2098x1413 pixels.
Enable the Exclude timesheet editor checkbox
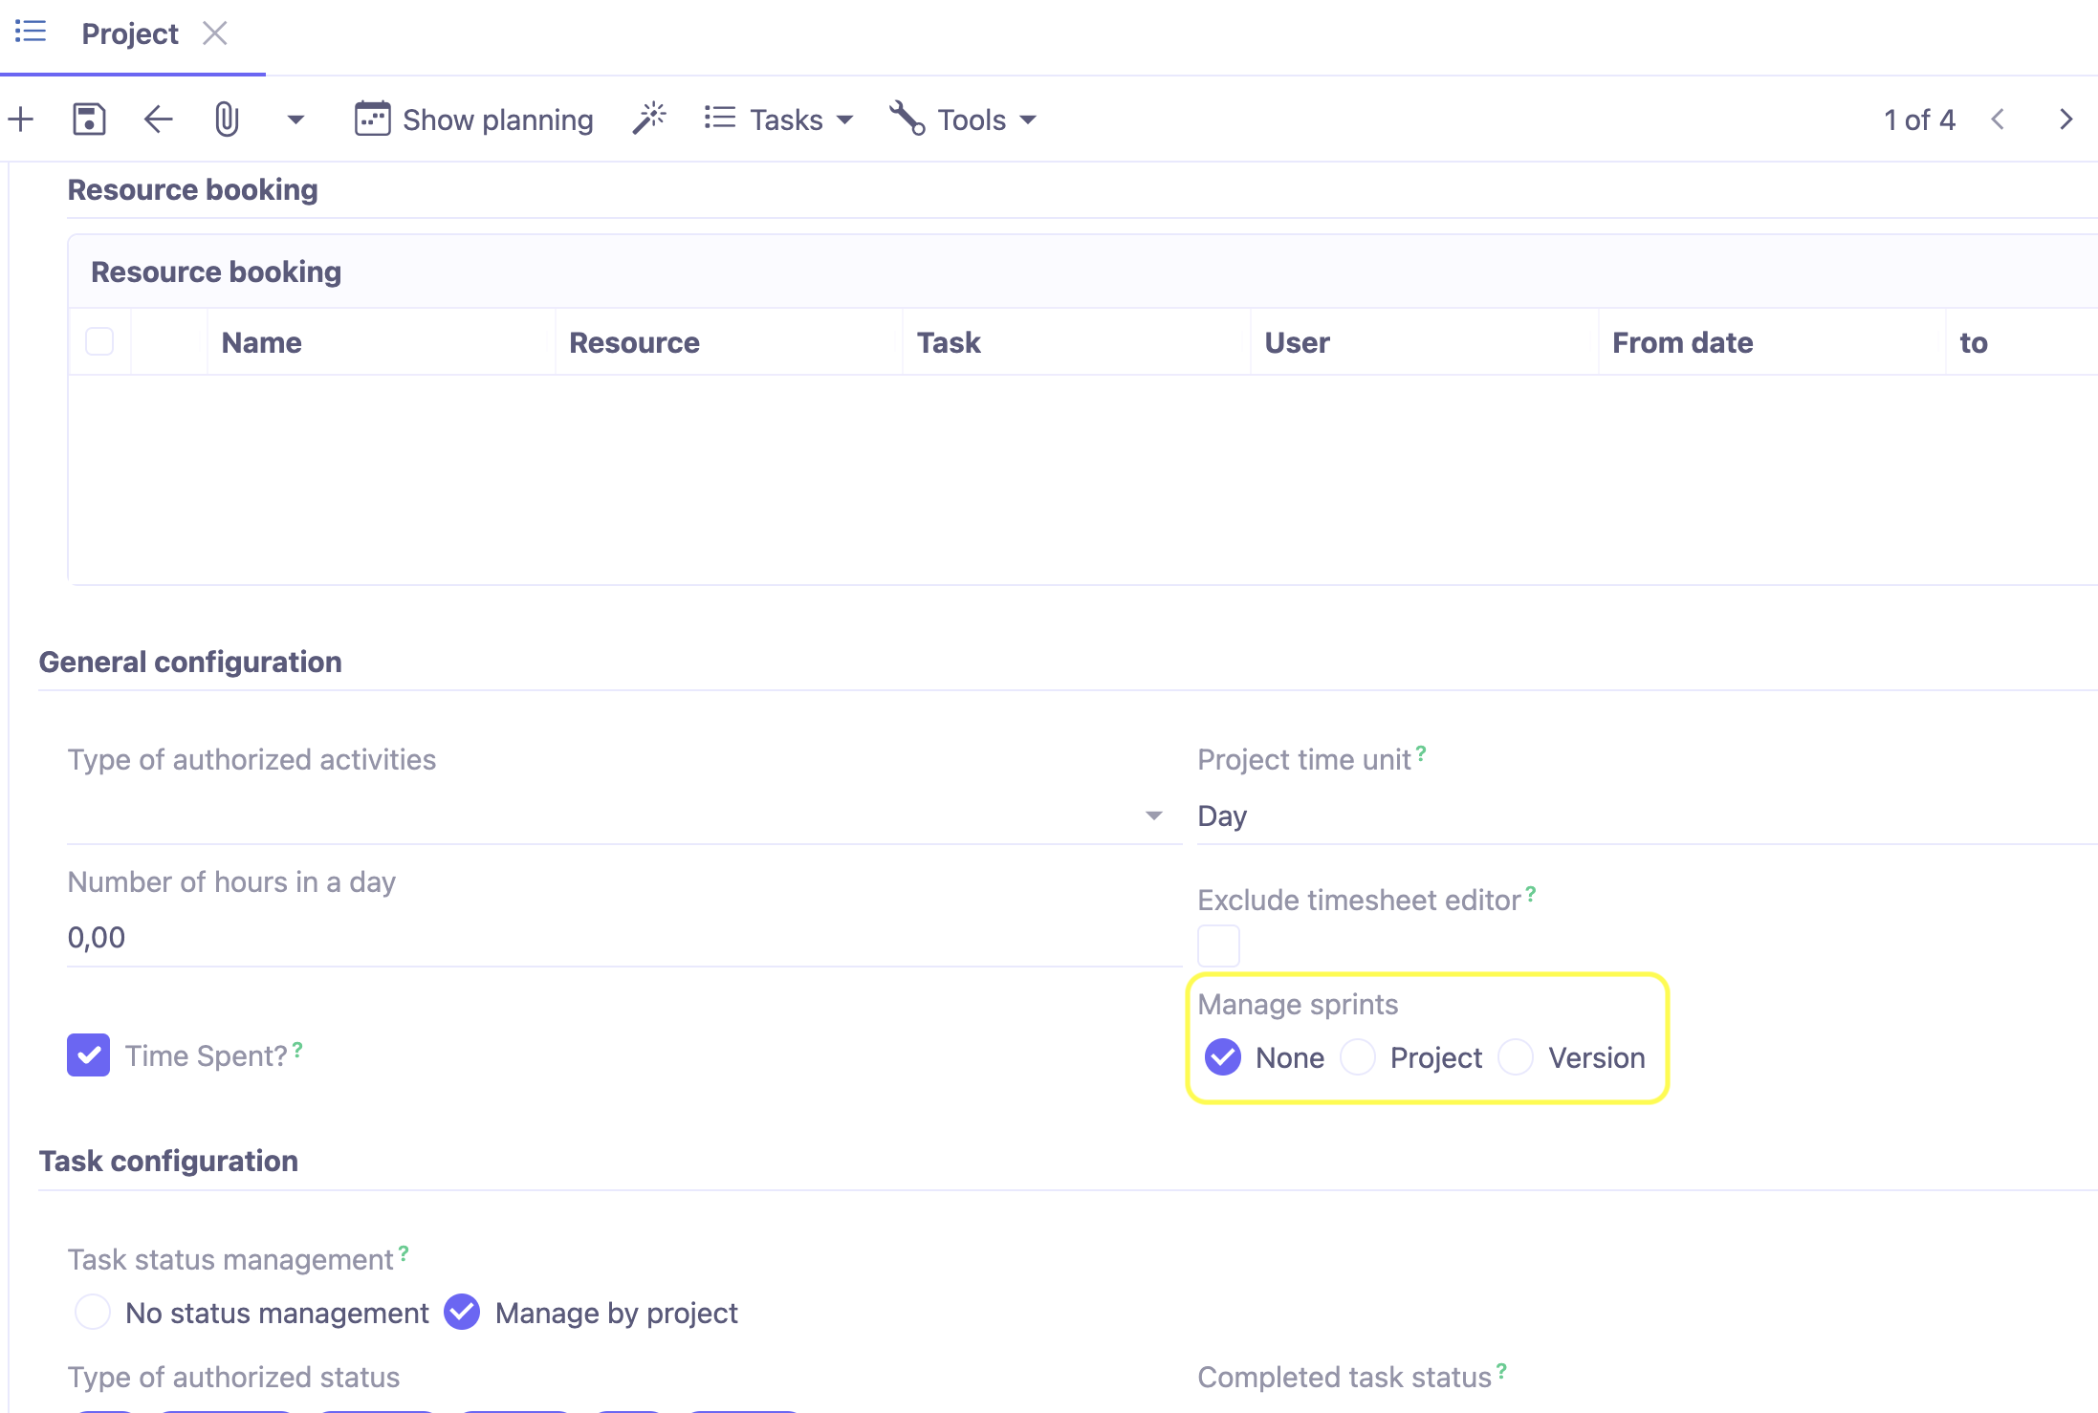1218,945
